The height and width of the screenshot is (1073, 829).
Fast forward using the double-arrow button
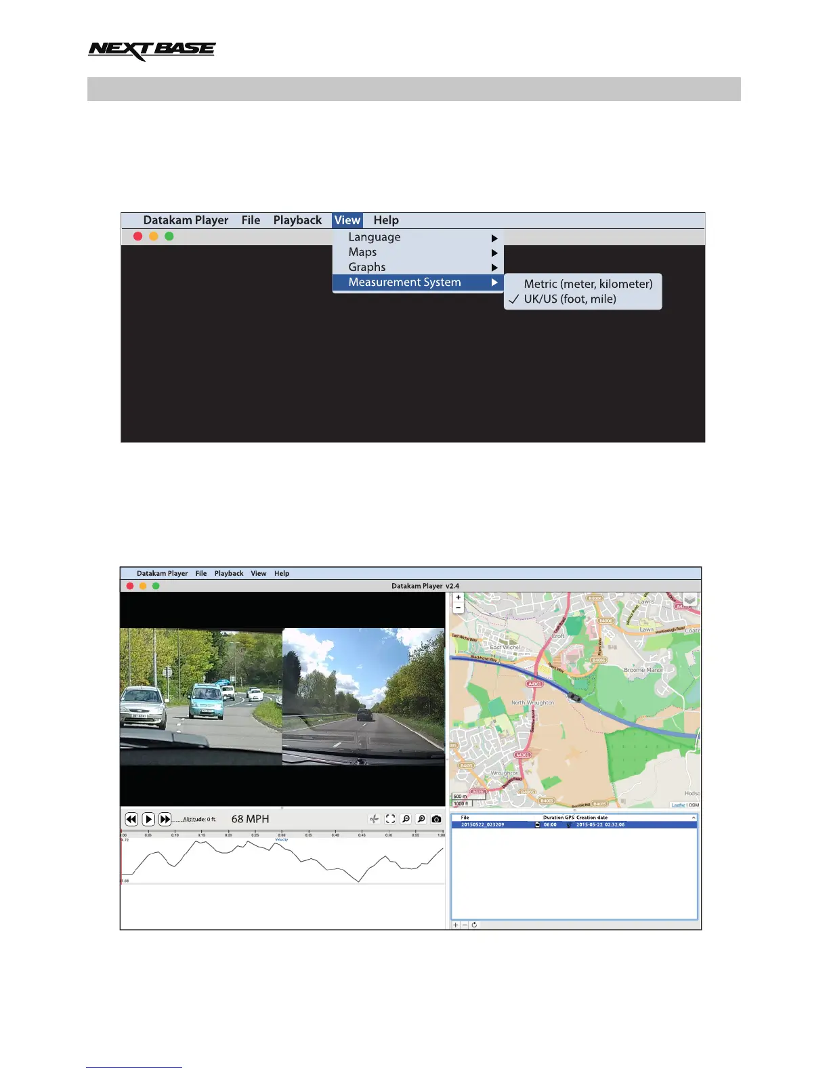pos(165,819)
